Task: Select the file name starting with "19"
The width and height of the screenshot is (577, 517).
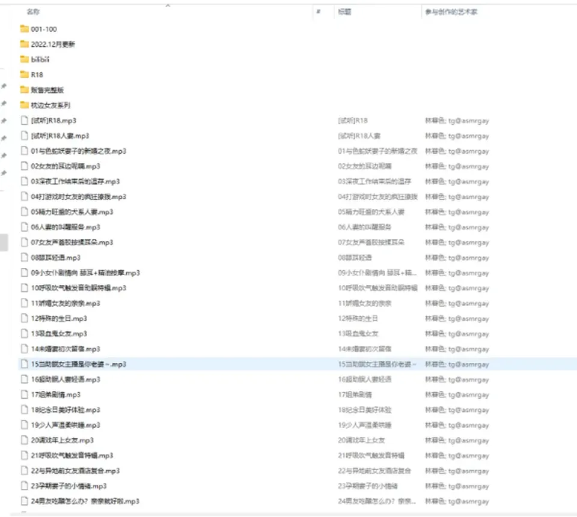Action: [66, 425]
